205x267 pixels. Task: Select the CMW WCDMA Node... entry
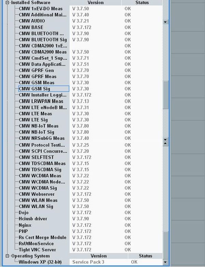click(x=42, y=182)
